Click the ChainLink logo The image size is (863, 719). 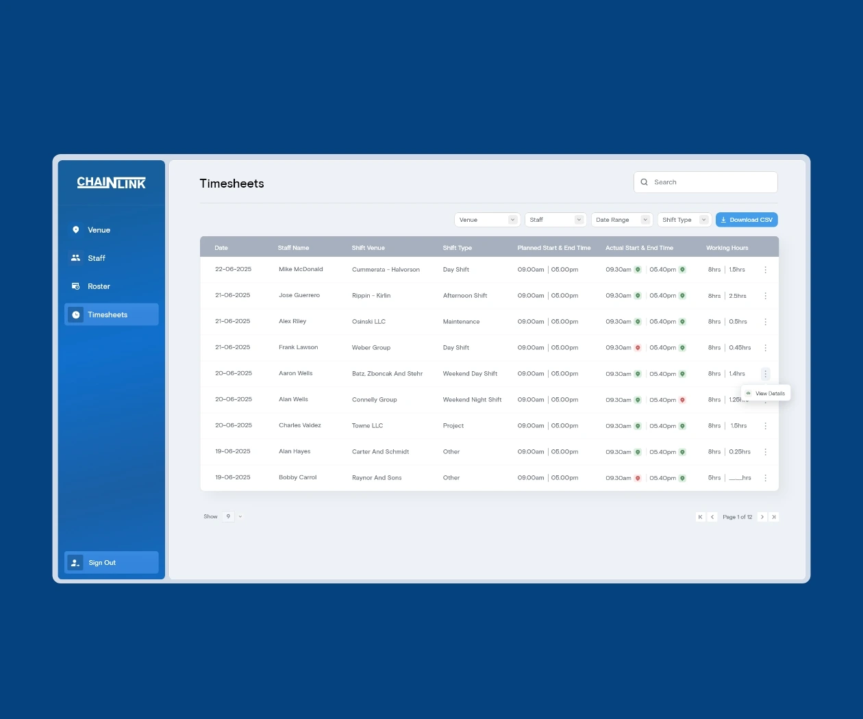[x=111, y=182]
